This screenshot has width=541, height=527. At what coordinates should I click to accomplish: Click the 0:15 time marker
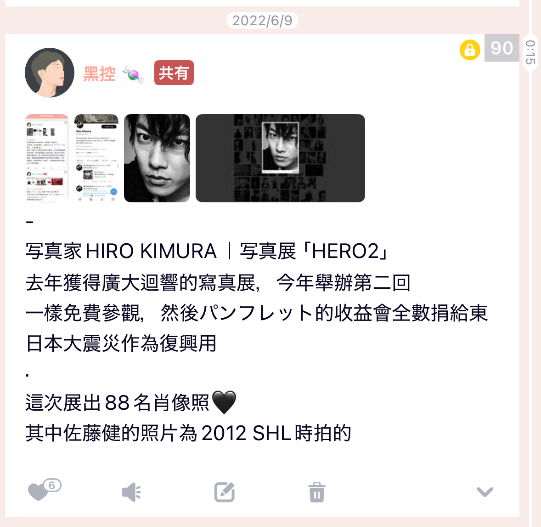(530, 52)
